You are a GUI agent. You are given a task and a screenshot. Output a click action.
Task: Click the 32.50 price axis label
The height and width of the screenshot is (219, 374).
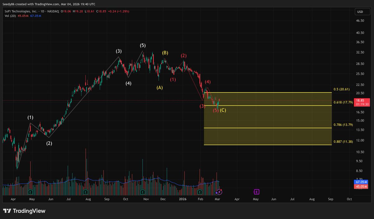coord(360,52)
